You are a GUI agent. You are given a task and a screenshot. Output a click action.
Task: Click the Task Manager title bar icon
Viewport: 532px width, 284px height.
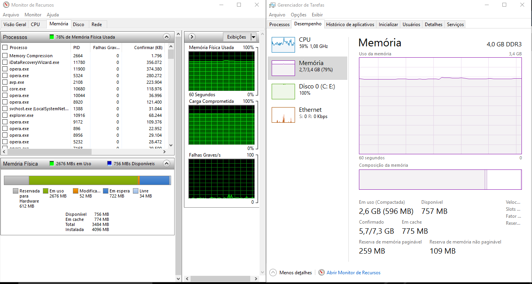(272, 5)
